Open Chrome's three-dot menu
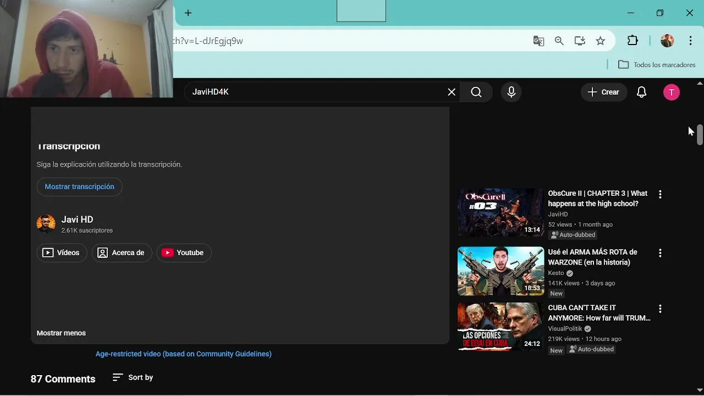 pyautogui.click(x=690, y=41)
